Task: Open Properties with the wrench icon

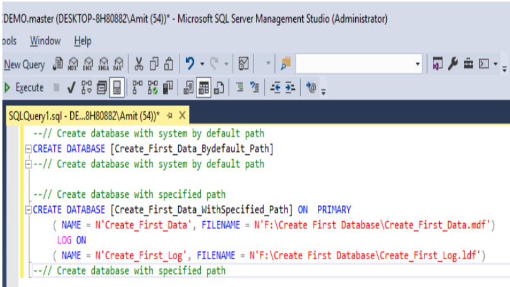Action: pyautogui.click(x=452, y=63)
